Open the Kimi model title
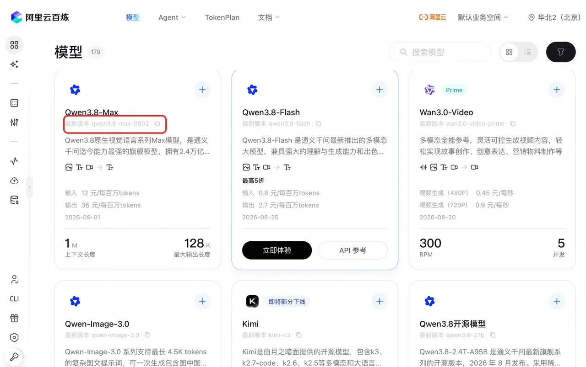This screenshot has width=586, height=367. point(250,324)
